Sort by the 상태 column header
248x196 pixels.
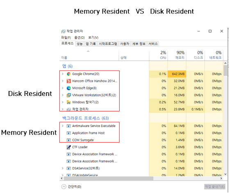[x=134, y=55]
